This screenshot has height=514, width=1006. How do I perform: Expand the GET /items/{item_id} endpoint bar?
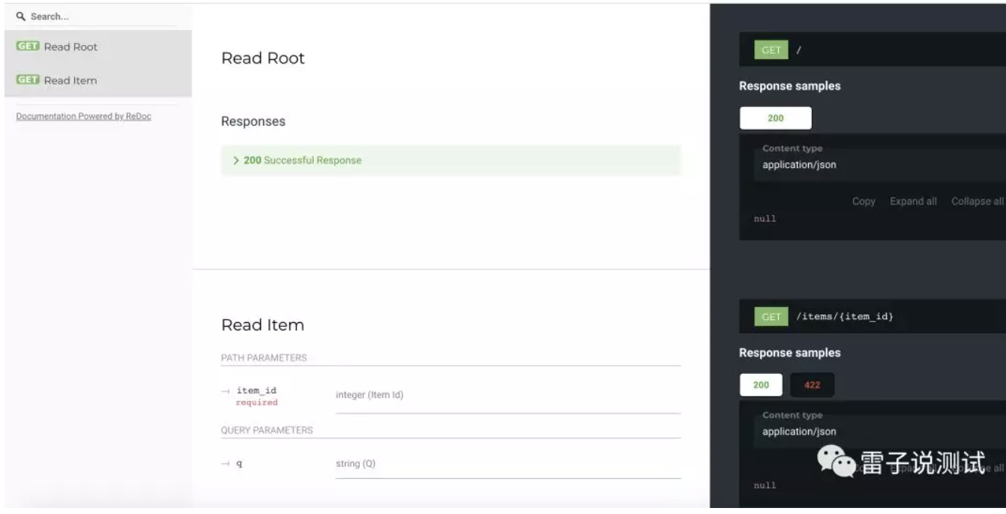[x=873, y=317]
